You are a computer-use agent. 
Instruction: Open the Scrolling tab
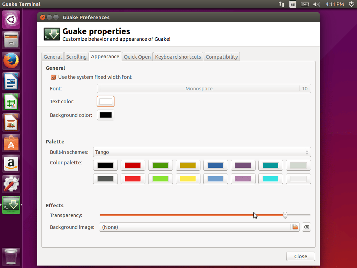[x=76, y=57]
